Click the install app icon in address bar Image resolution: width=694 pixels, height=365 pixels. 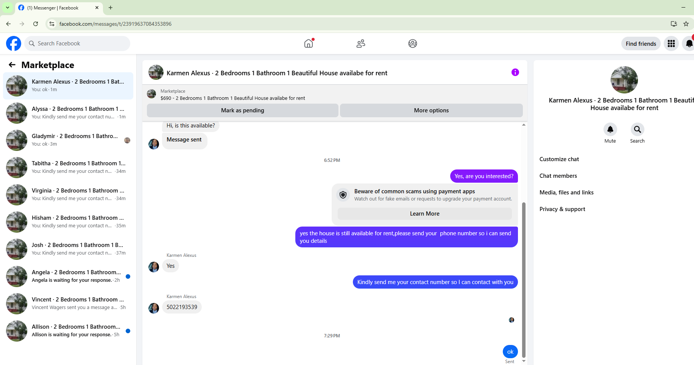[x=674, y=24]
